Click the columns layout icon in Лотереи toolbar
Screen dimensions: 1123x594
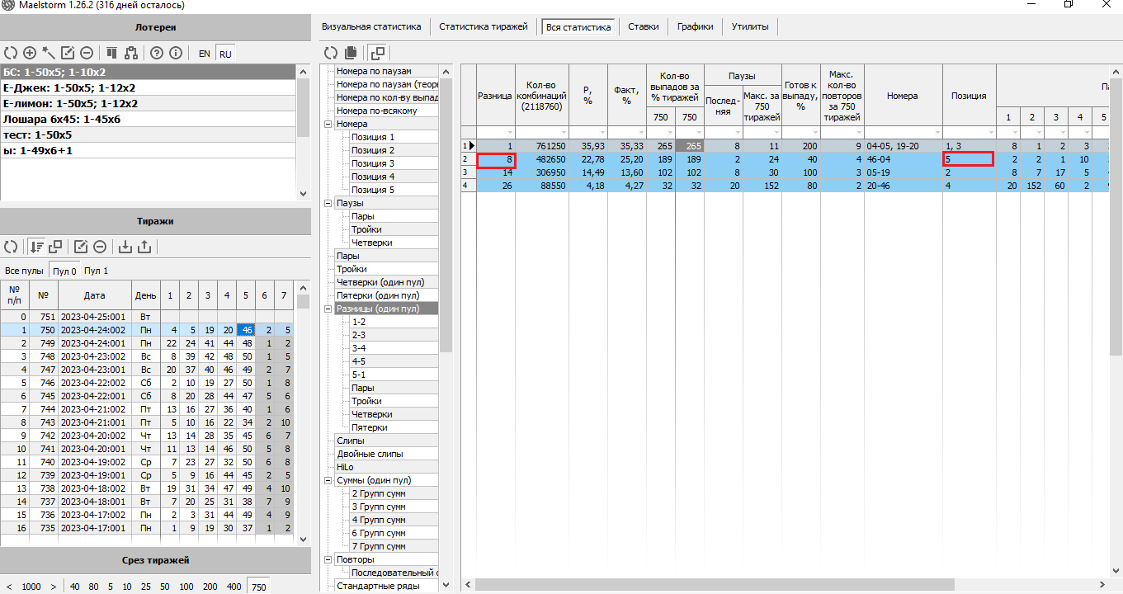tap(112, 53)
